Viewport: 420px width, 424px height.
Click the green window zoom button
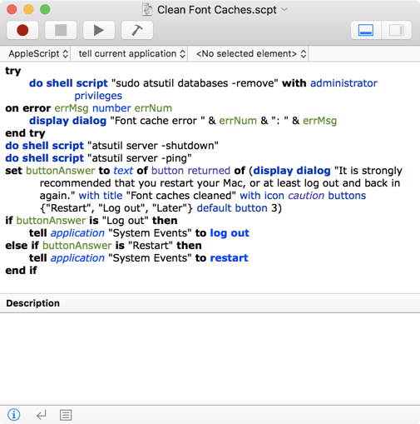click(x=45, y=9)
